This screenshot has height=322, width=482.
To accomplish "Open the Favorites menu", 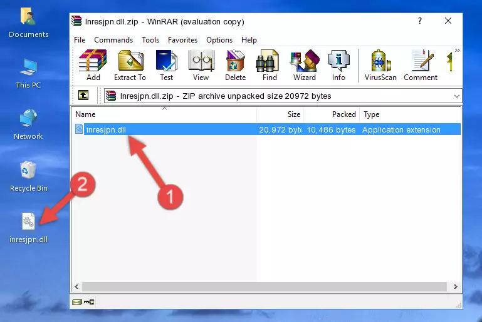I will point(182,40).
